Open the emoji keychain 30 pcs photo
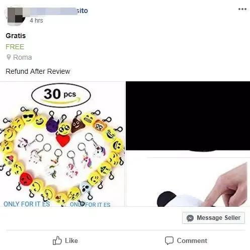Viewport: 250px width, 250px height. 62,144
